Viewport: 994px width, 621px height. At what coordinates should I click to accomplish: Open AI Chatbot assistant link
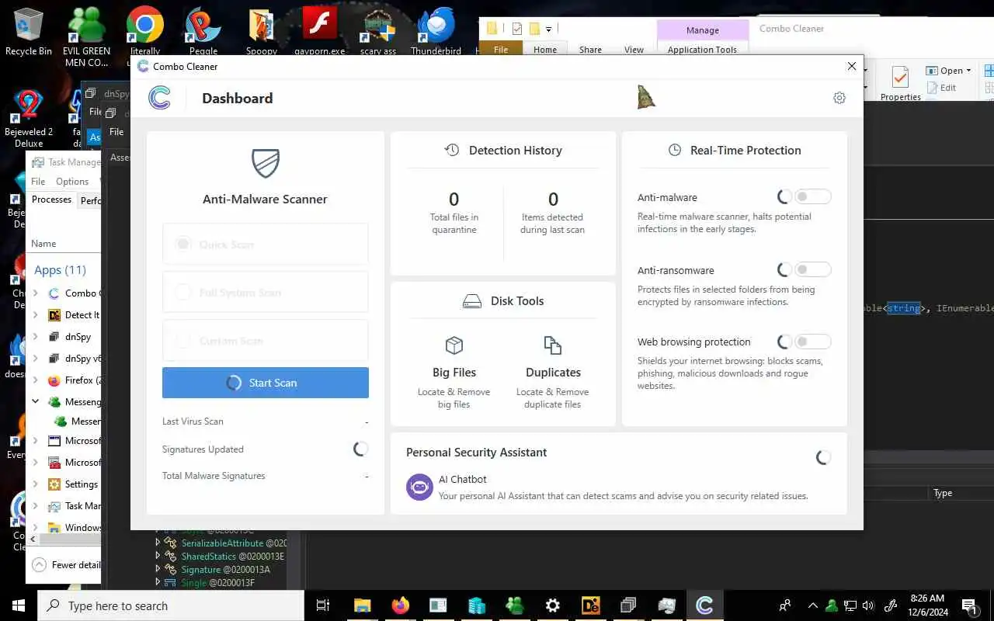pyautogui.click(x=463, y=479)
